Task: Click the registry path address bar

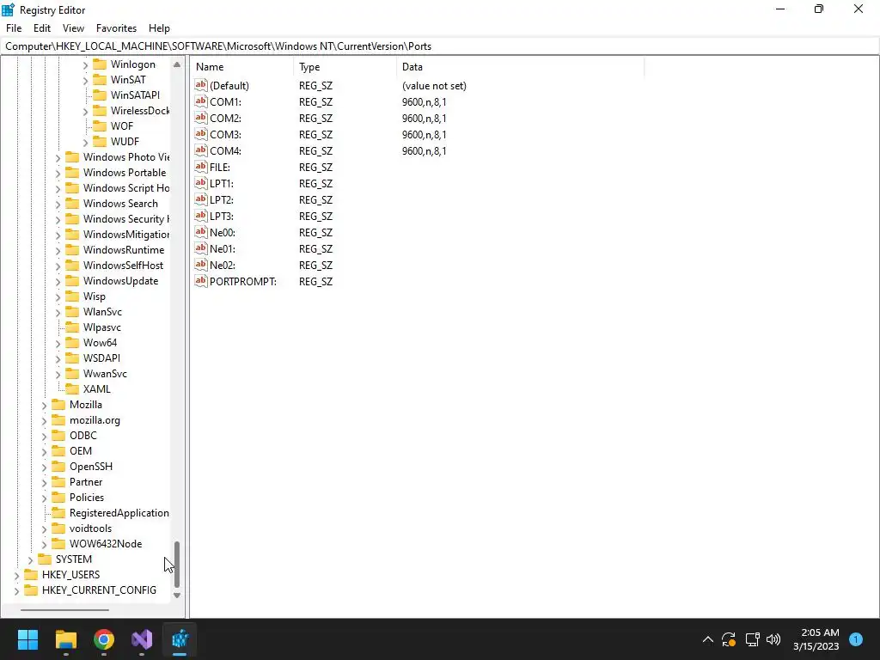Action: (x=440, y=46)
